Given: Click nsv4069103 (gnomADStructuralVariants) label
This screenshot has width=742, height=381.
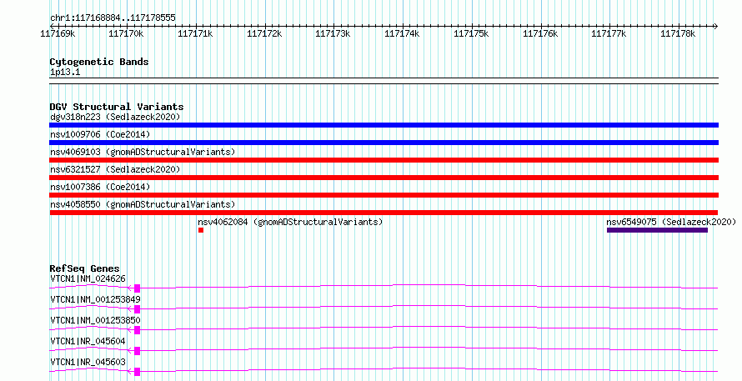Looking at the screenshot, I should (143, 152).
